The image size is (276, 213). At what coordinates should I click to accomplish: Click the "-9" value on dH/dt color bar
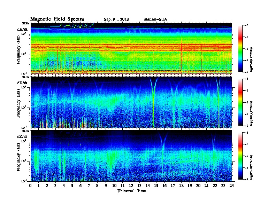(247, 72)
